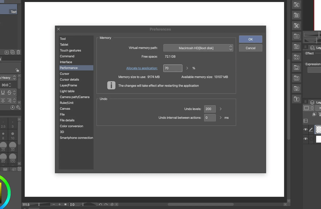Toggle the lock icon in tool properties

click(x=17, y=70)
